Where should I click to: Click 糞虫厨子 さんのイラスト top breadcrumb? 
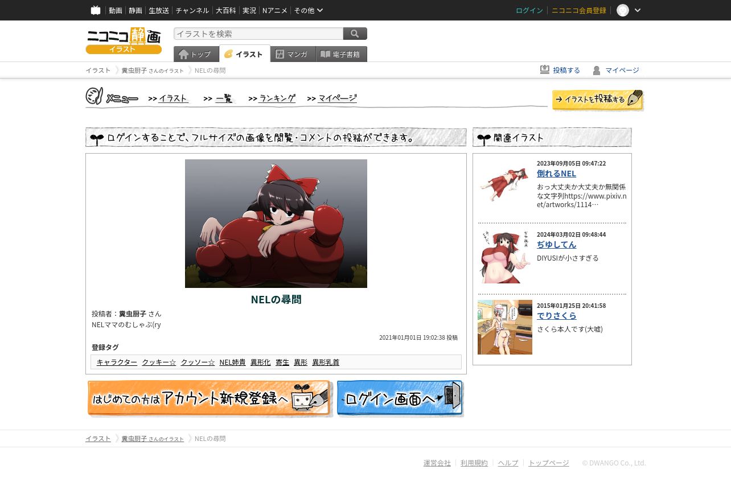(153, 71)
